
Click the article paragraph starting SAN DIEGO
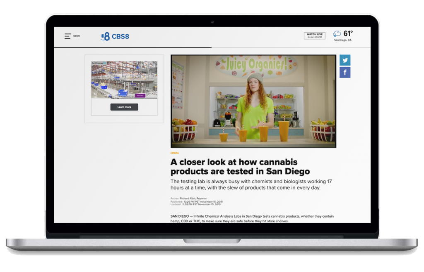[x=252, y=219]
